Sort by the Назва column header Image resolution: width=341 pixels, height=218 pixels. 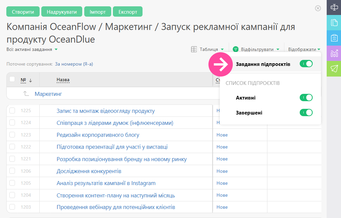coord(63,80)
